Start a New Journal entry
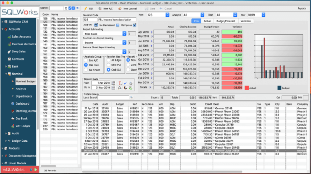Image resolution: width=311 pixels, height=174 pixels. point(128,8)
